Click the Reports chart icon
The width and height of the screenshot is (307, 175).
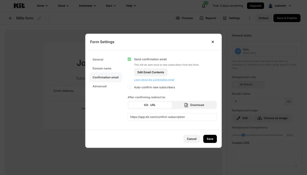tap(201, 18)
